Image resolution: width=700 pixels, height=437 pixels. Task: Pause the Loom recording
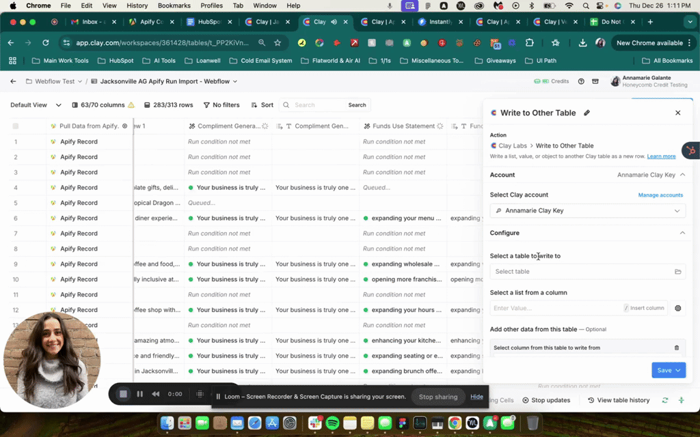click(x=140, y=394)
